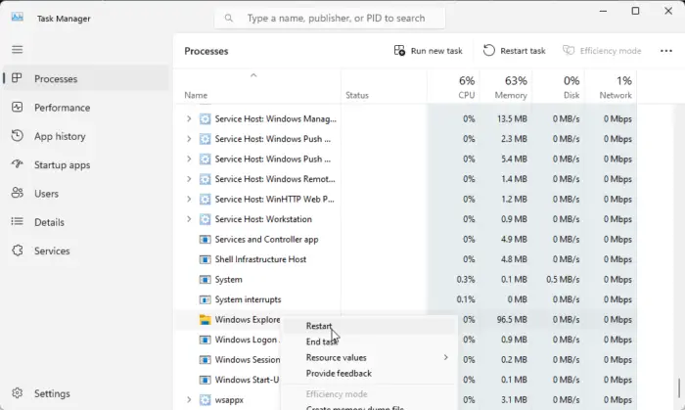Open App history page
This screenshot has width=685, height=410.
86,136
